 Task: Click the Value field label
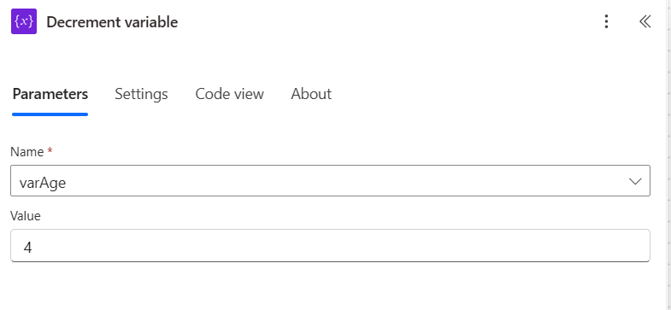26,216
